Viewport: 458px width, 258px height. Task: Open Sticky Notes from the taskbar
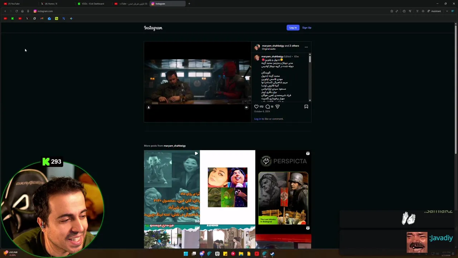tap(225, 254)
